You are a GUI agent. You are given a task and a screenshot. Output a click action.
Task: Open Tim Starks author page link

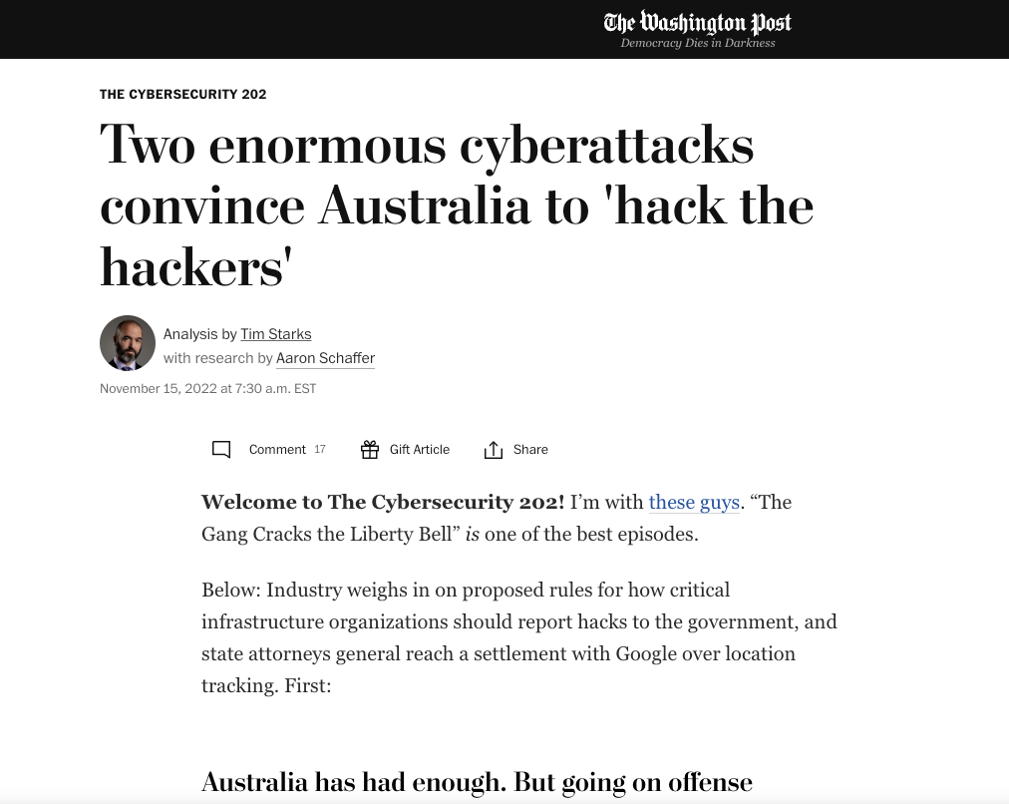275,334
